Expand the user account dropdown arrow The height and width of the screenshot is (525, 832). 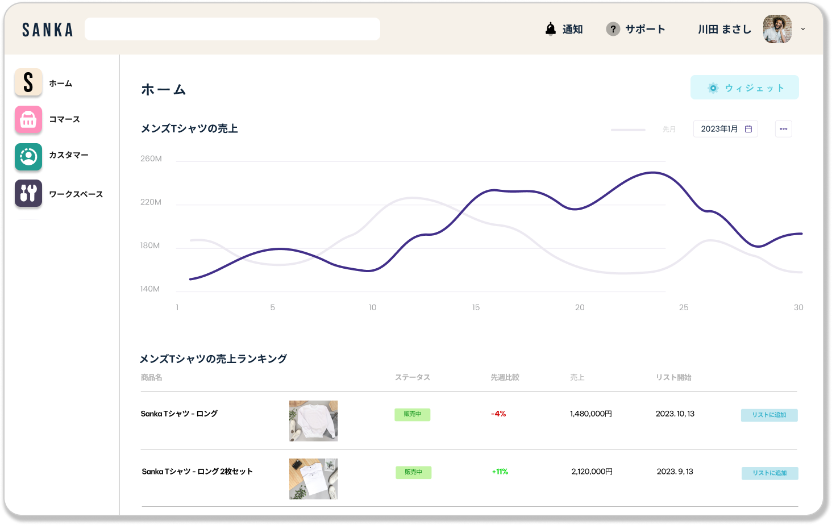point(803,29)
